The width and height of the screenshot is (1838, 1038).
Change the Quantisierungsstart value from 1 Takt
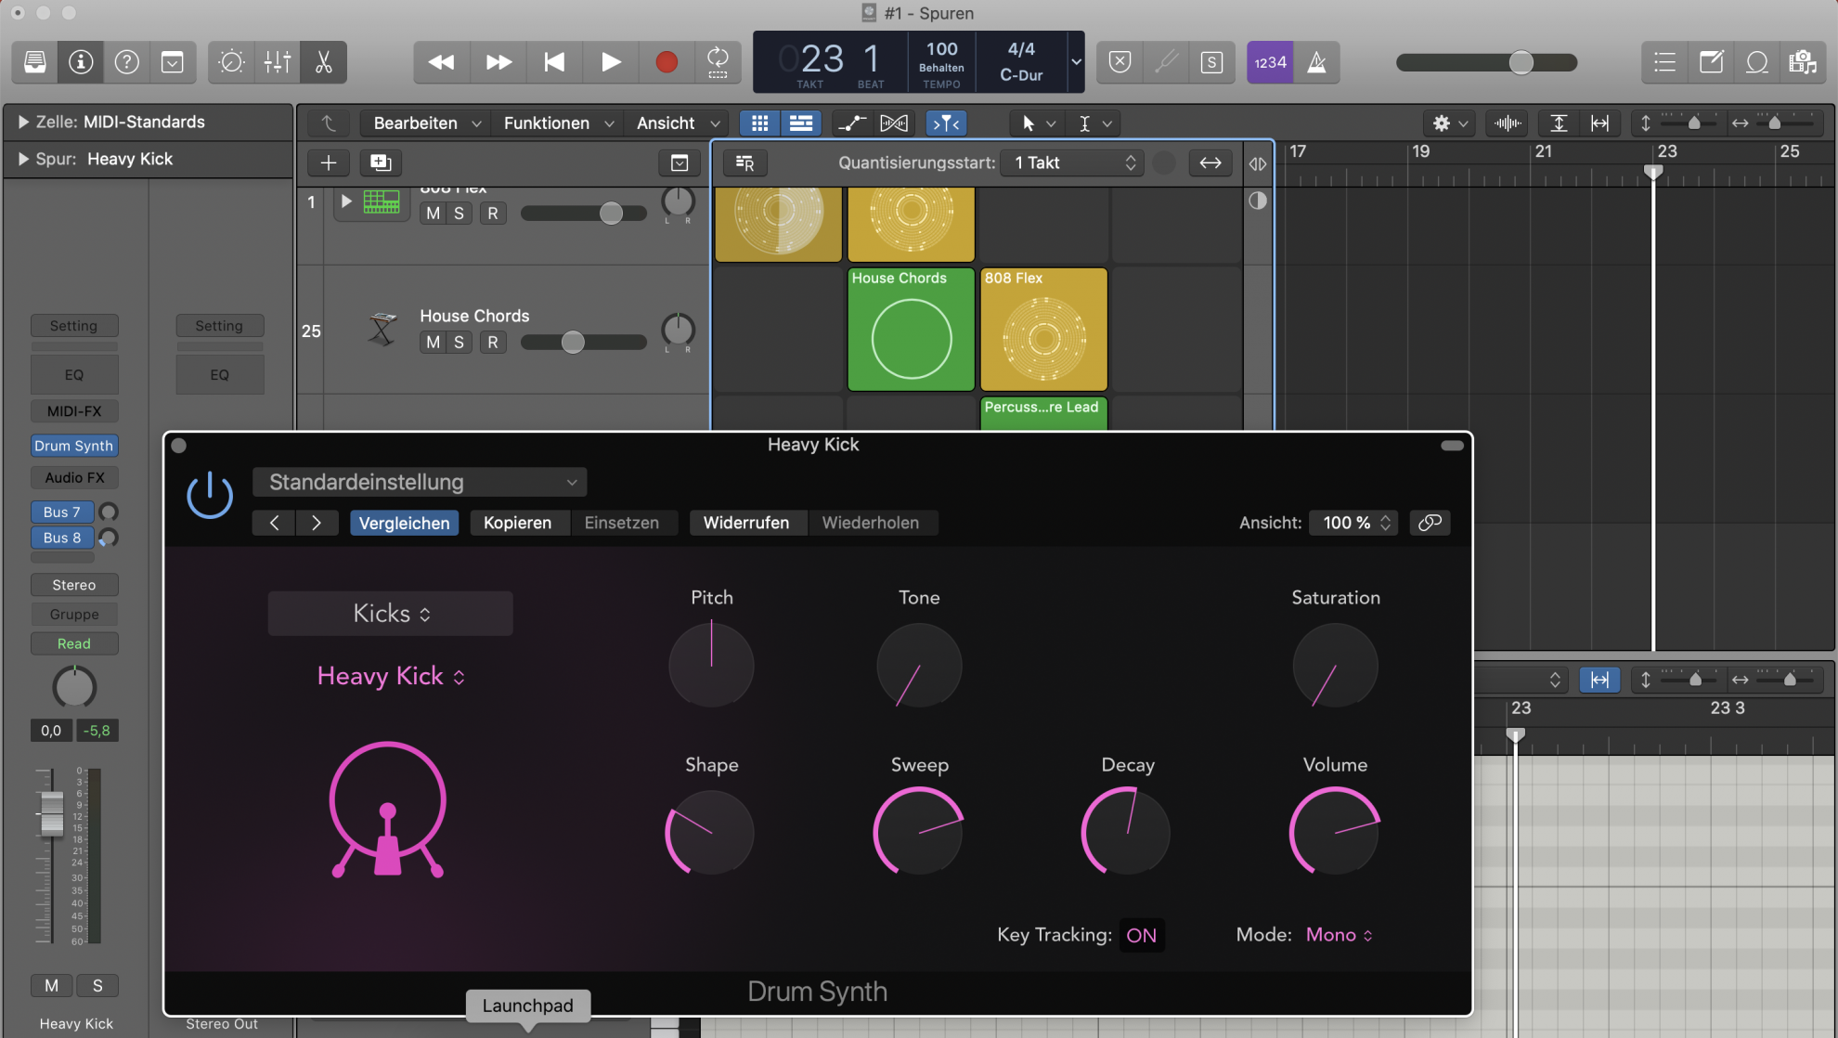click(x=1071, y=162)
